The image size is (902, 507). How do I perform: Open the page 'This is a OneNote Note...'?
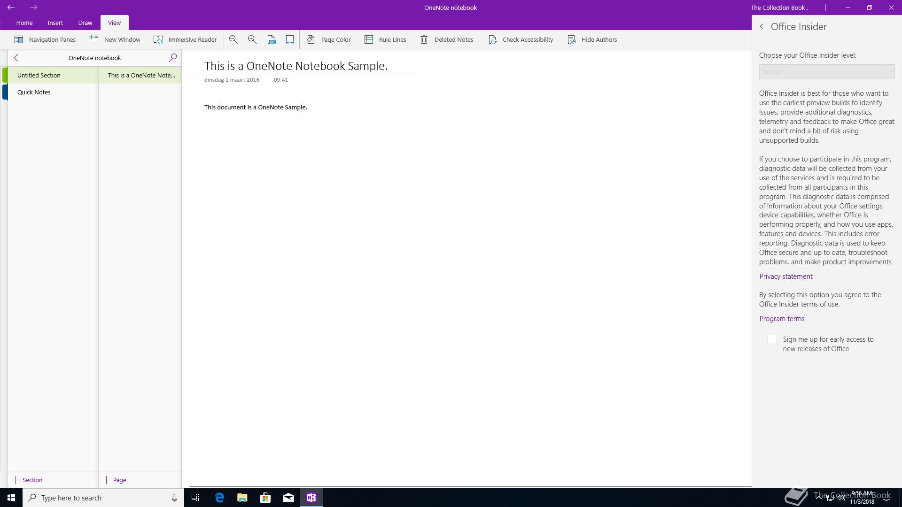140,75
